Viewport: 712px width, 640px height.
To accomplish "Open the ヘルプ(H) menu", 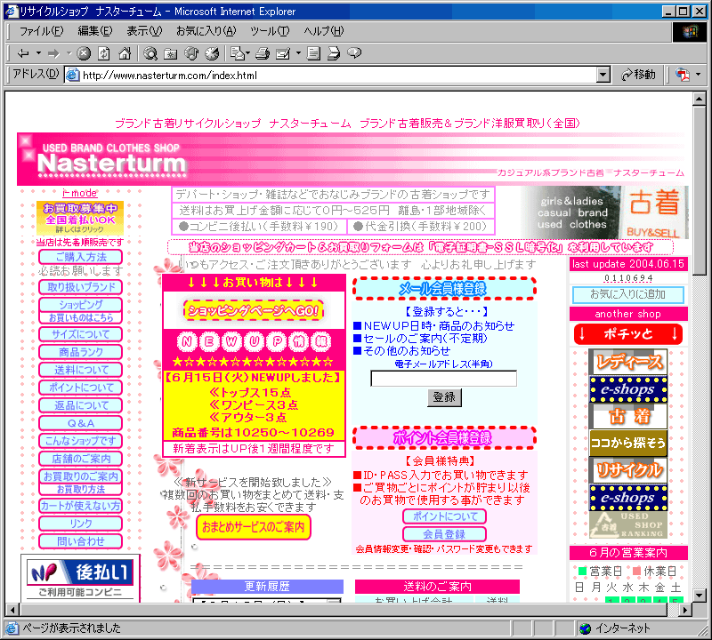I will point(324,31).
